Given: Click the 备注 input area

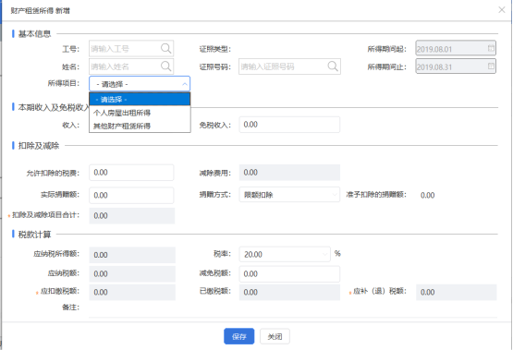Looking at the screenshot, I should coord(293,310).
